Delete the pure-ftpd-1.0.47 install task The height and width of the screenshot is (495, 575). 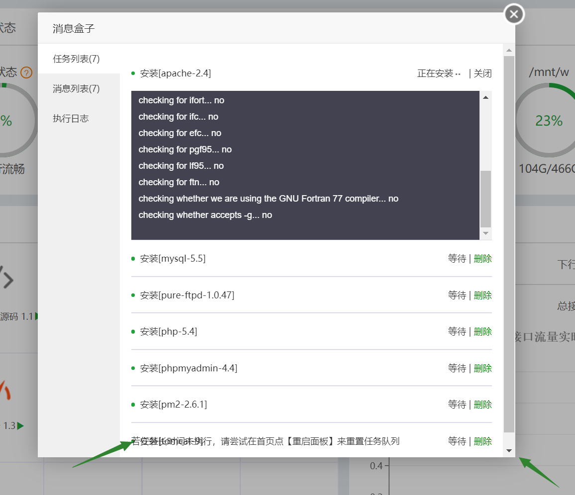(x=482, y=295)
